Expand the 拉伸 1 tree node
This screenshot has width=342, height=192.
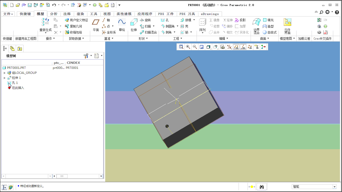coord(5,78)
